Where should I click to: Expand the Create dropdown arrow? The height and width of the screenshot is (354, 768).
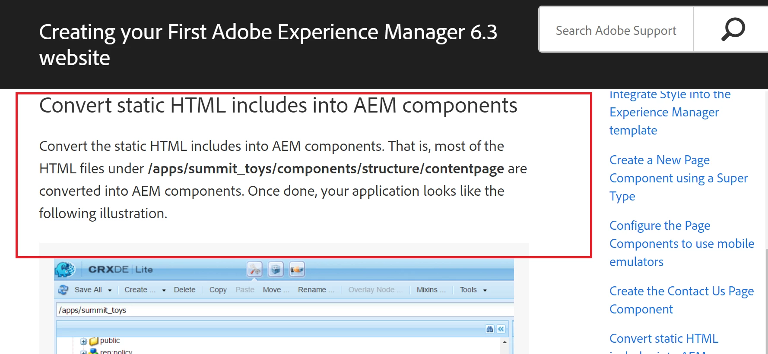164,290
